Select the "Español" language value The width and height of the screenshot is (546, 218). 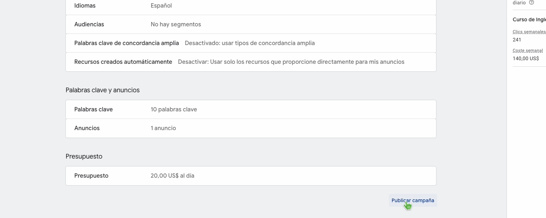click(x=161, y=6)
